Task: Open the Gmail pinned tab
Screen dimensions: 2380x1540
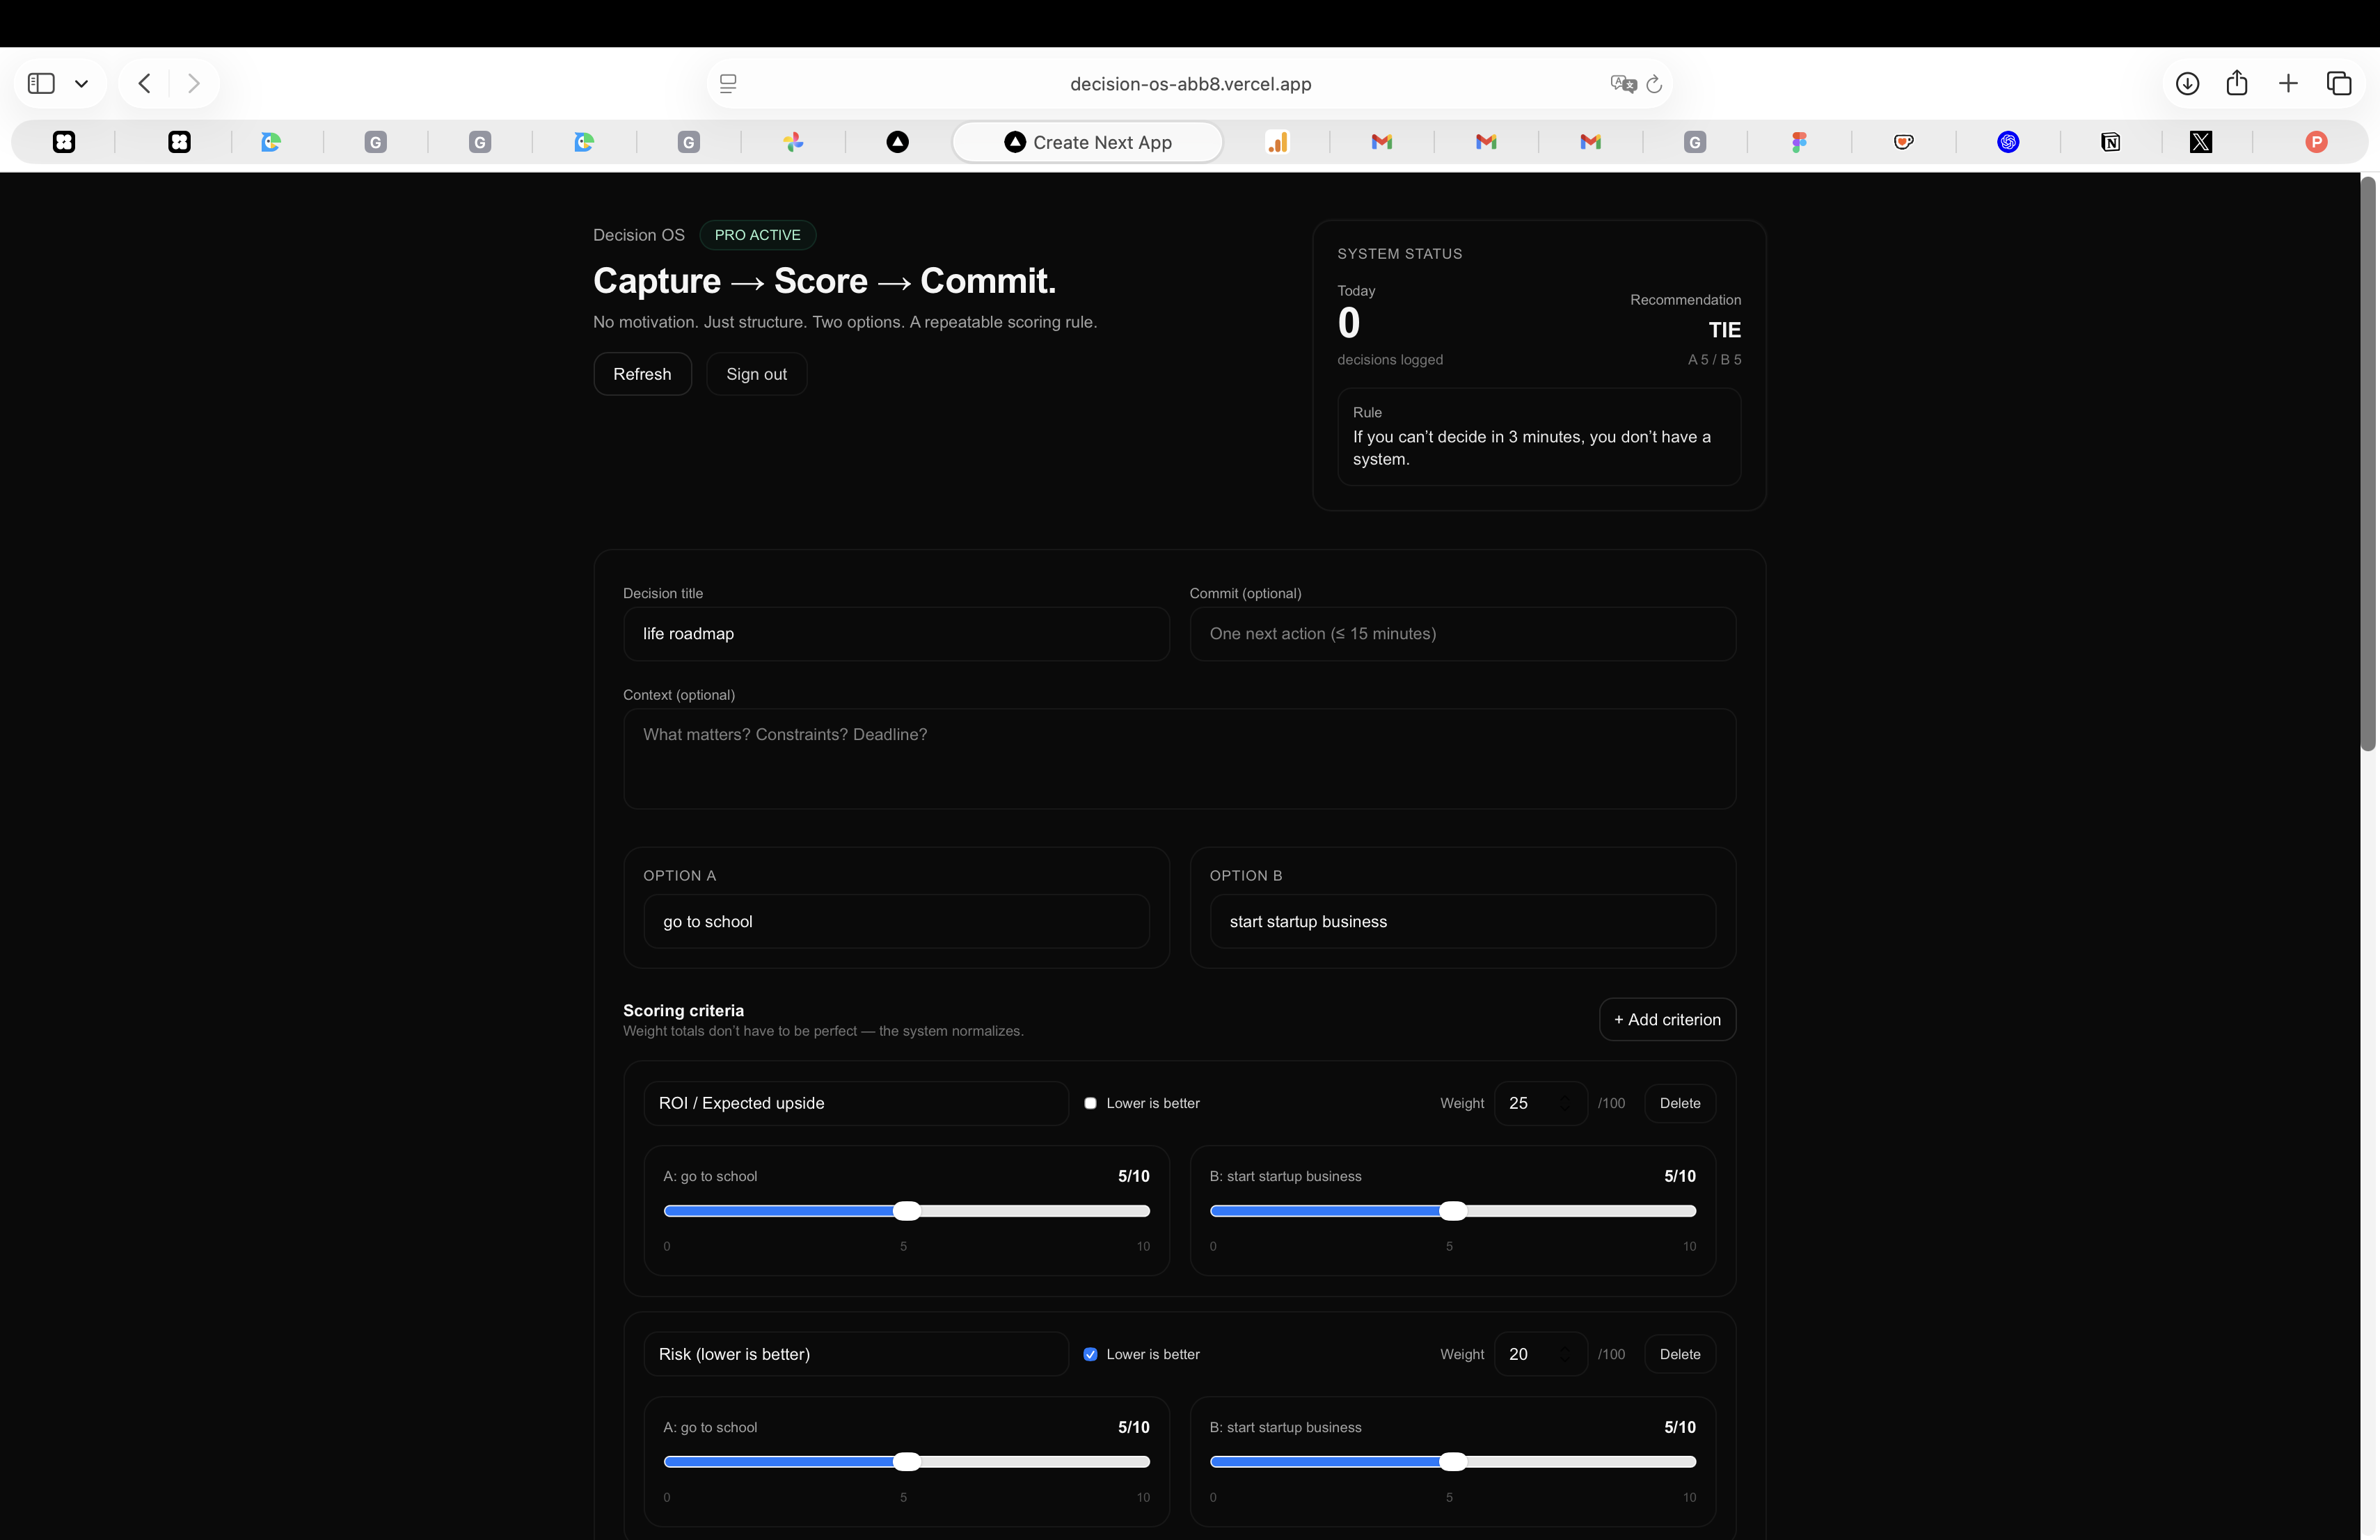Action: point(1381,142)
